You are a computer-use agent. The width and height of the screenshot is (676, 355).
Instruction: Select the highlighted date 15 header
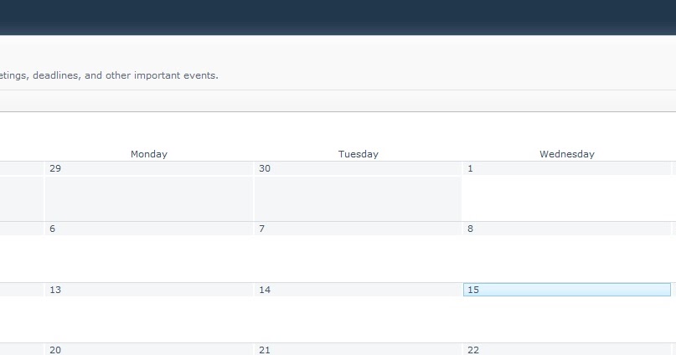[567, 290]
